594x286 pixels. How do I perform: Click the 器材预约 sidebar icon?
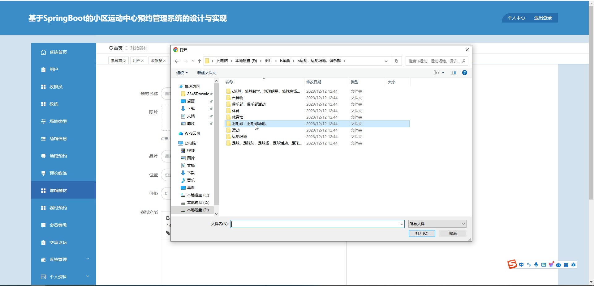(x=43, y=208)
